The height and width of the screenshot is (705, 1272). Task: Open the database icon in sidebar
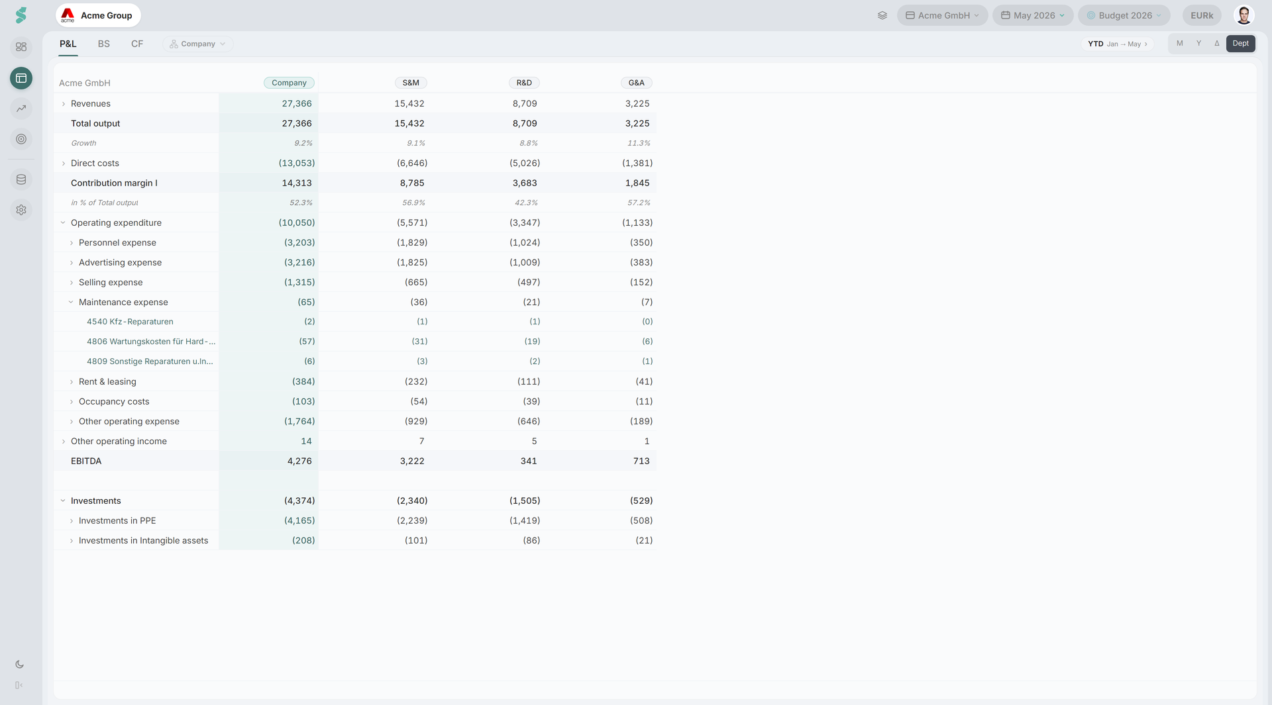tap(21, 179)
